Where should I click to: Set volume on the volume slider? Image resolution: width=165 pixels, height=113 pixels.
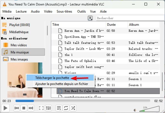[149, 109]
